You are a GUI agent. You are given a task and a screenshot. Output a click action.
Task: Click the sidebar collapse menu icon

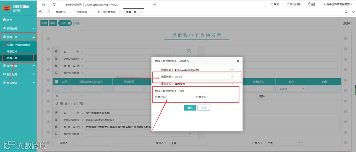44,4
